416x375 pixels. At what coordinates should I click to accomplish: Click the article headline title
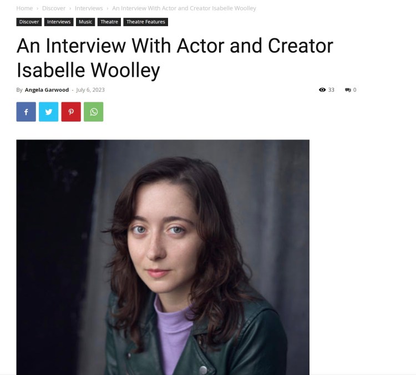tap(175, 58)
